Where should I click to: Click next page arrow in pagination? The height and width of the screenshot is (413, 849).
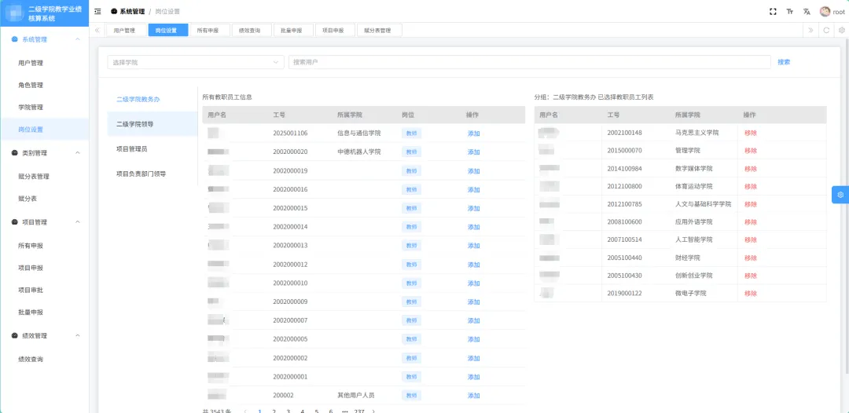coord(373,411)
